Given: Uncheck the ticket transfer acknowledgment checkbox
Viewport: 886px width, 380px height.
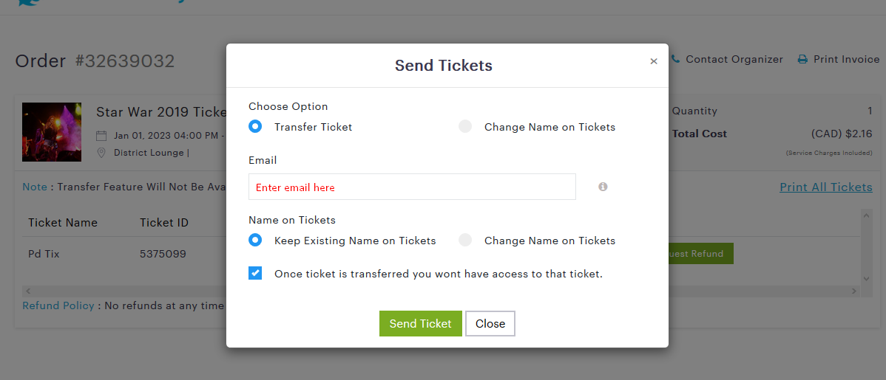Looking at the screenshot, I should tap(255, 274).
